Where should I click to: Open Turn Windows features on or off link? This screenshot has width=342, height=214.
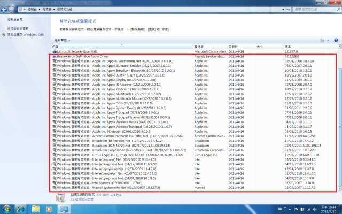tap(26, 34)
